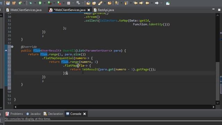Click the green Run button
Viewport: 222px width, 125px height.
coord(40,3)
